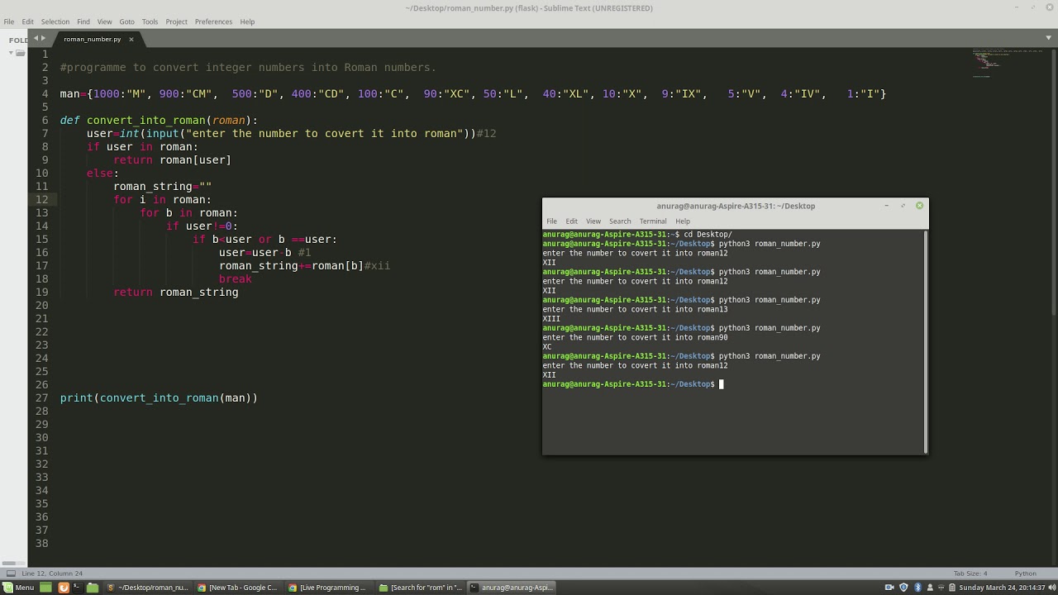Click the previous tab arrow

36,38
